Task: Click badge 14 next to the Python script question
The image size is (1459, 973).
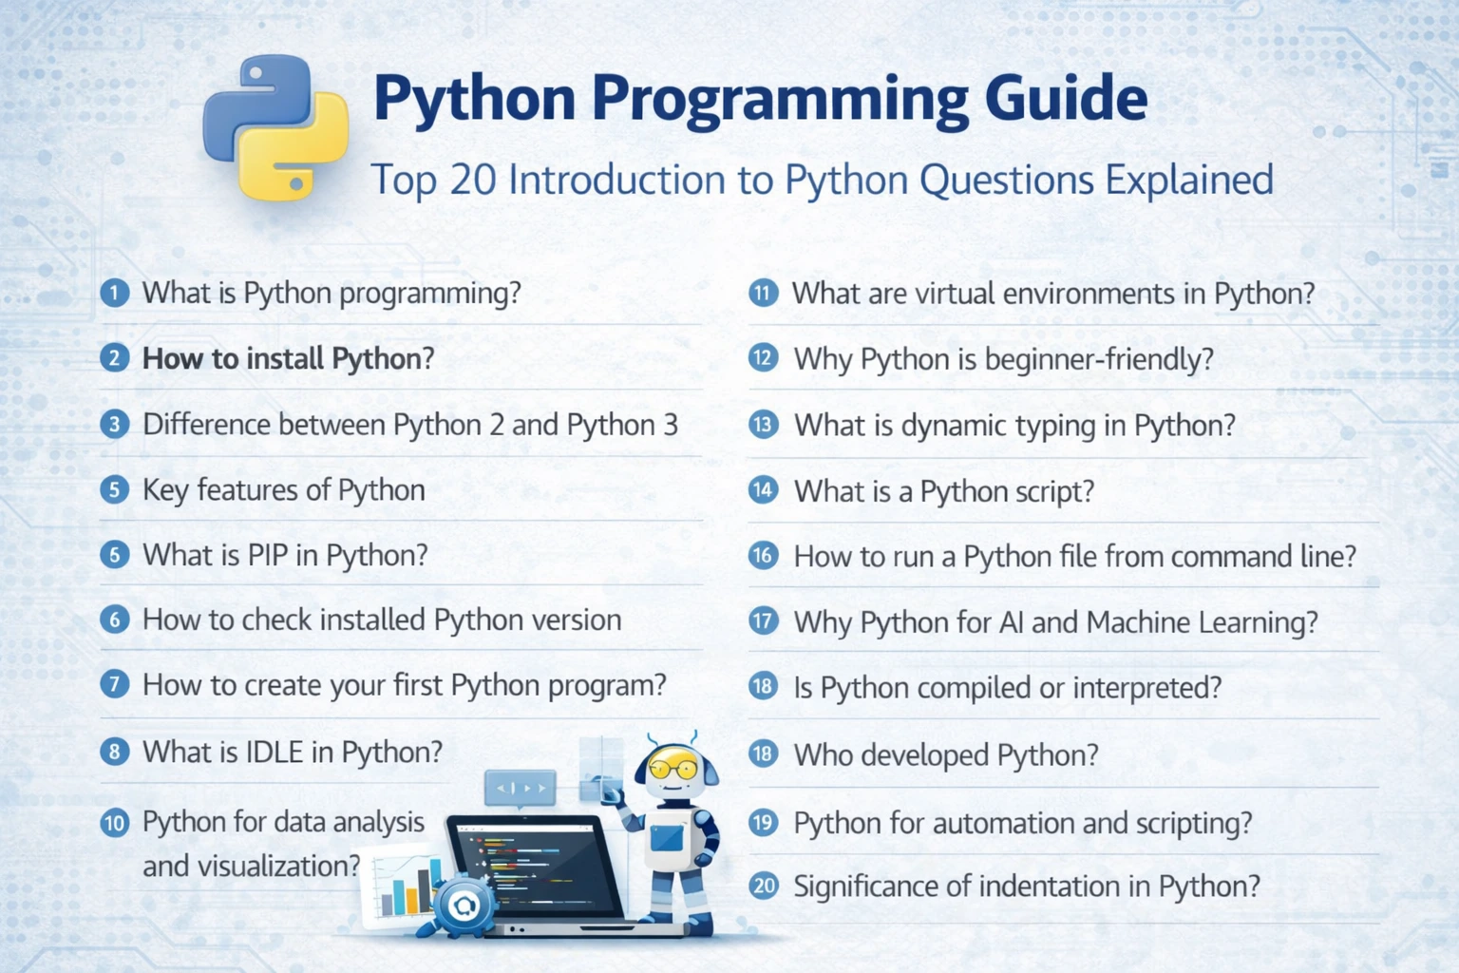Action: [763, 491]
